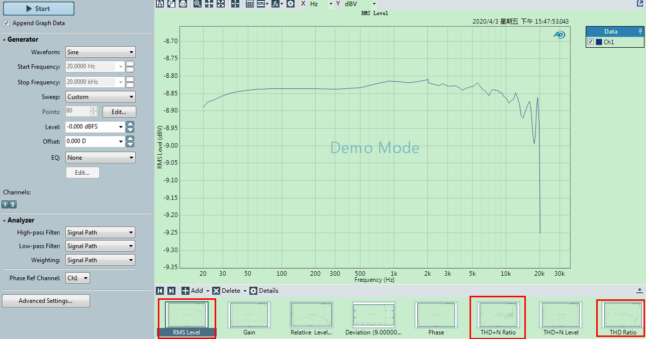
Task: Click the pop-out graph icon at top right
Action: (640, 4)
